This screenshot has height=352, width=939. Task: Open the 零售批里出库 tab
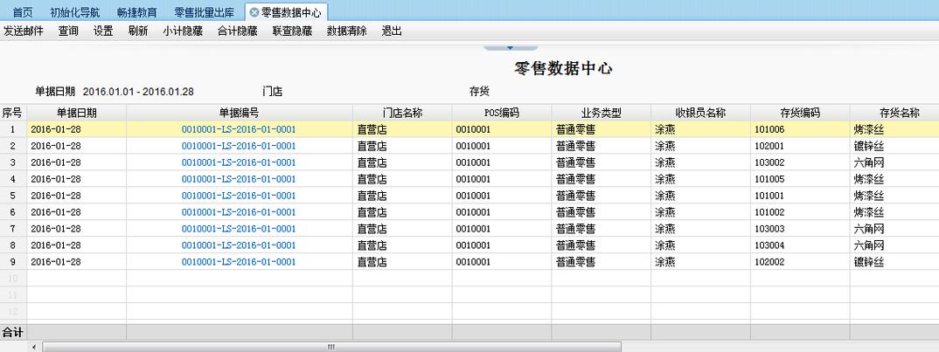tap(204, 12)
